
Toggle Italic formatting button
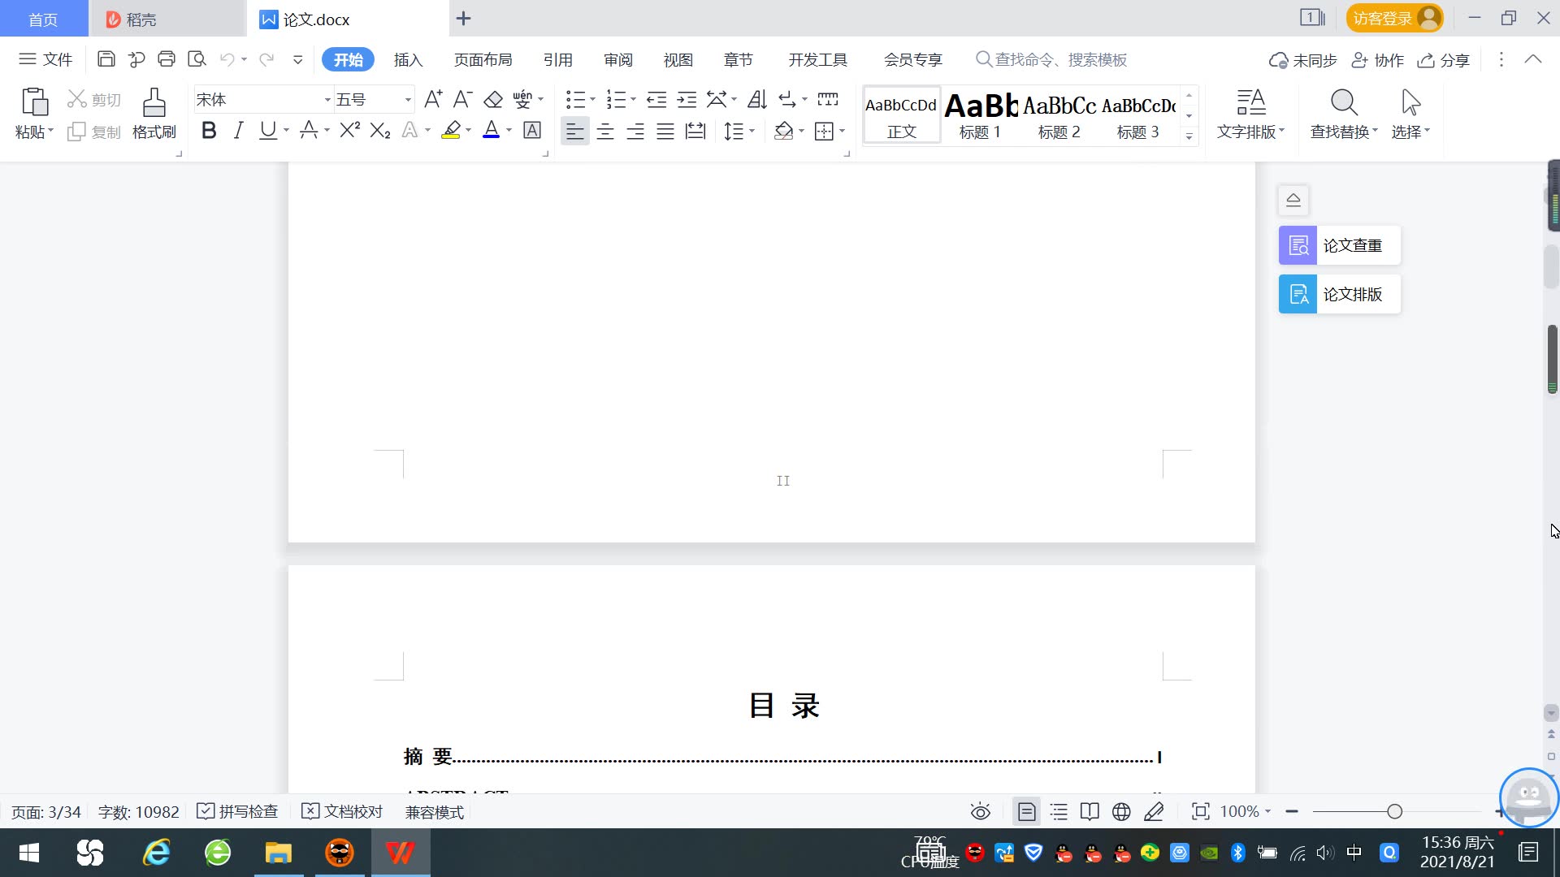[x=238, y=131]
